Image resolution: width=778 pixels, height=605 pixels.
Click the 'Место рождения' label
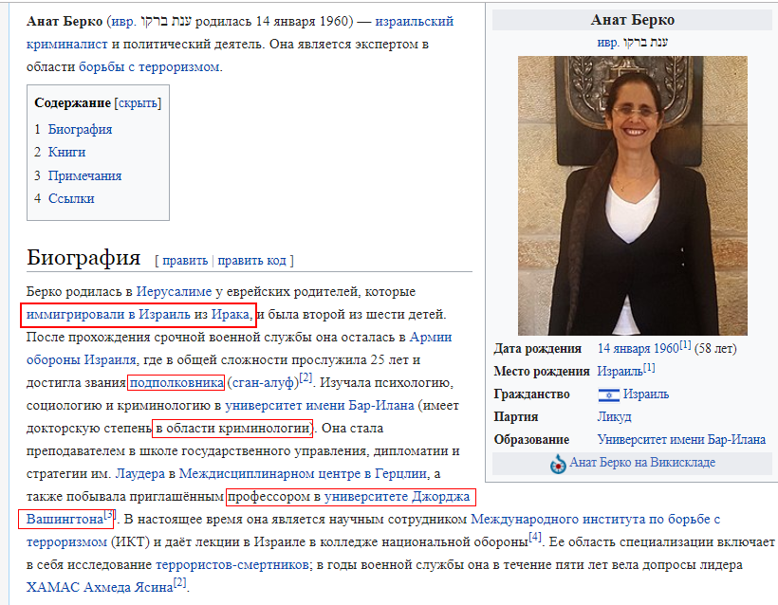pos(542,372)
